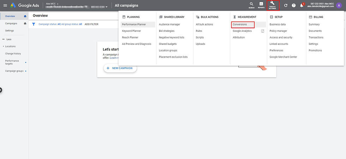This screenshot has height=159, width=346.
Task: Open Change history in sidebar
Action: tap(13, 54)
